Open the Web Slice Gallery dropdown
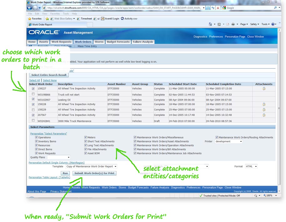Viewport: 286px width, 222px height. (x=74, y=18)
